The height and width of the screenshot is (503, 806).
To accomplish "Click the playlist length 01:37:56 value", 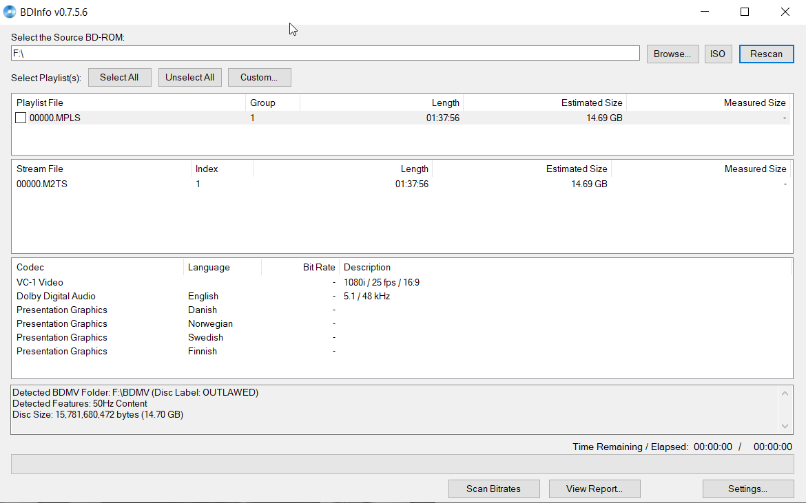I will pyautogui.click(x=442, y=118).
